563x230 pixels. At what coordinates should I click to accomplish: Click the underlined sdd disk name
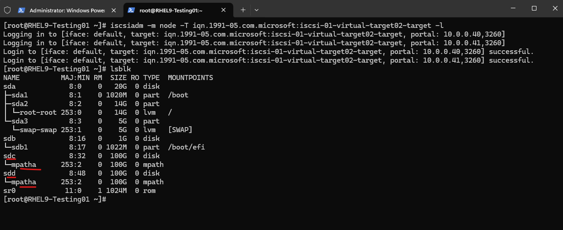9,173
